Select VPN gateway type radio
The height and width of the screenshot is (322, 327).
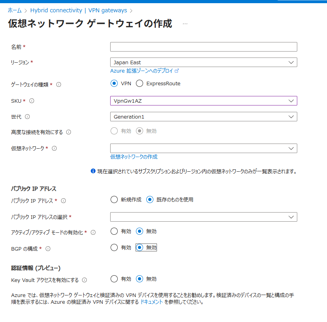click(114, 83)
